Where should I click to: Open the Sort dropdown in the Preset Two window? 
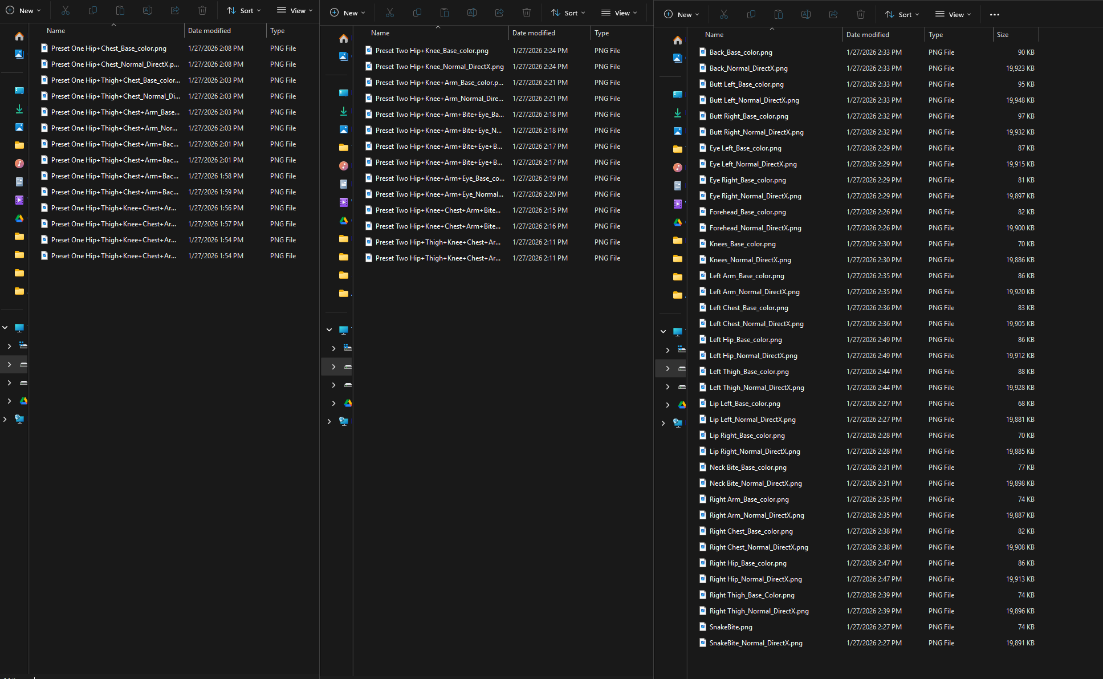pos(568,13)
